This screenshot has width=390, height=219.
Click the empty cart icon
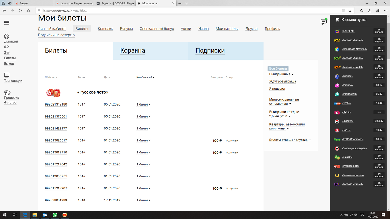(337, 20)
